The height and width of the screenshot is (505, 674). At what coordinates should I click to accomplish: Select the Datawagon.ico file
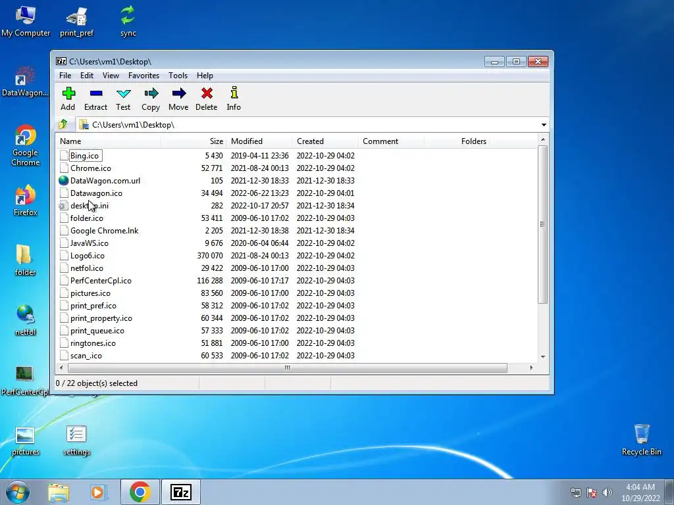pos(96,193)
